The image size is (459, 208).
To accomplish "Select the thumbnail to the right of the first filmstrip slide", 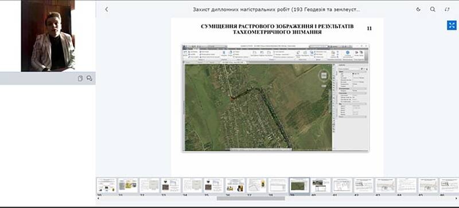I will (128, 186).
